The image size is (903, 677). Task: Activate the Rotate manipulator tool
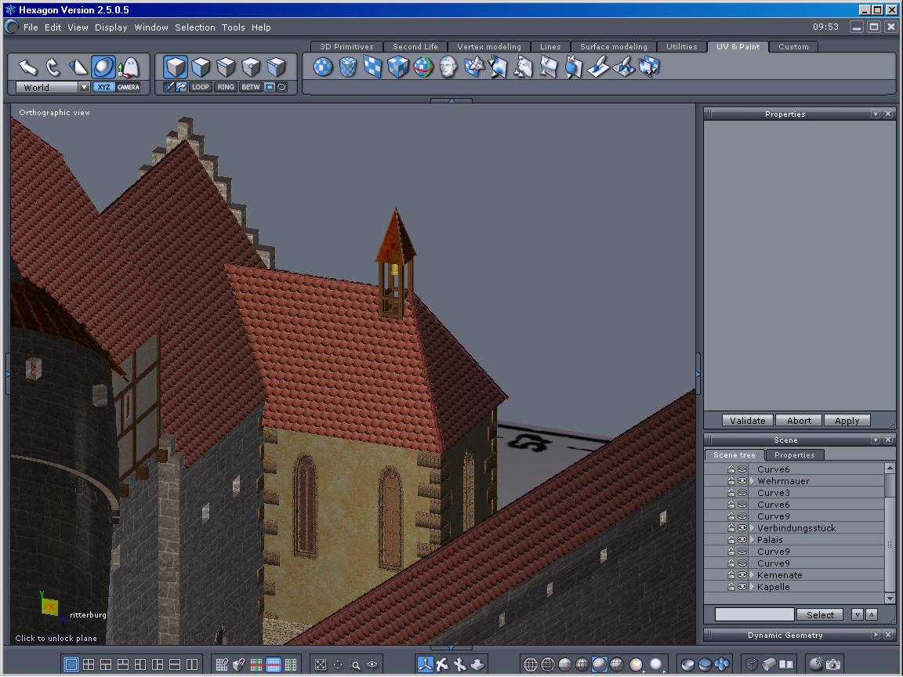point(53,67)
